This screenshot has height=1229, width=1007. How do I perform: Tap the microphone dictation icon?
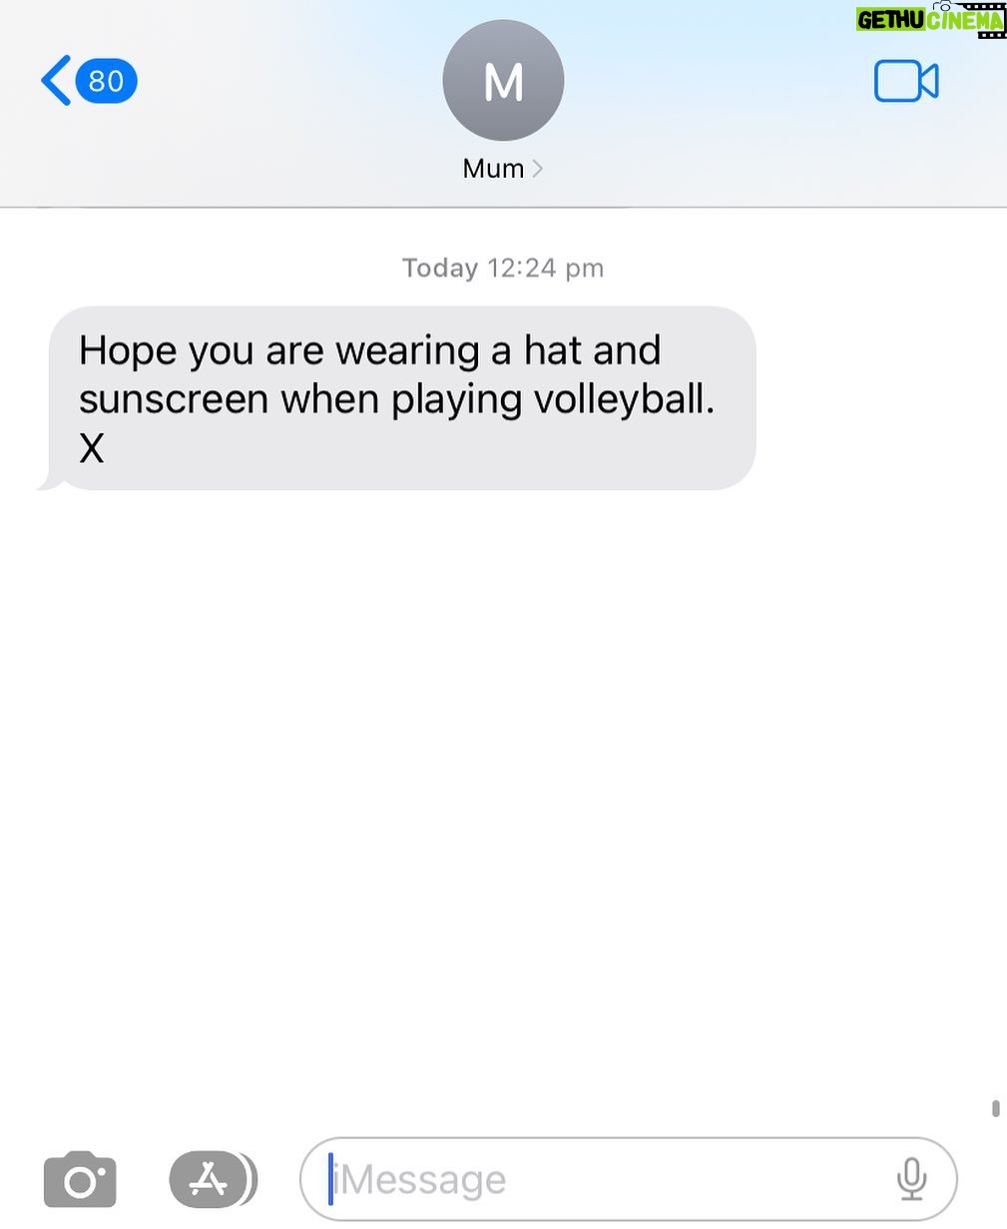pos(911,1179)
